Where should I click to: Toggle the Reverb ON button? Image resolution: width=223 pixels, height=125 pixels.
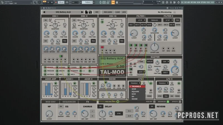(x=152, y=106)
